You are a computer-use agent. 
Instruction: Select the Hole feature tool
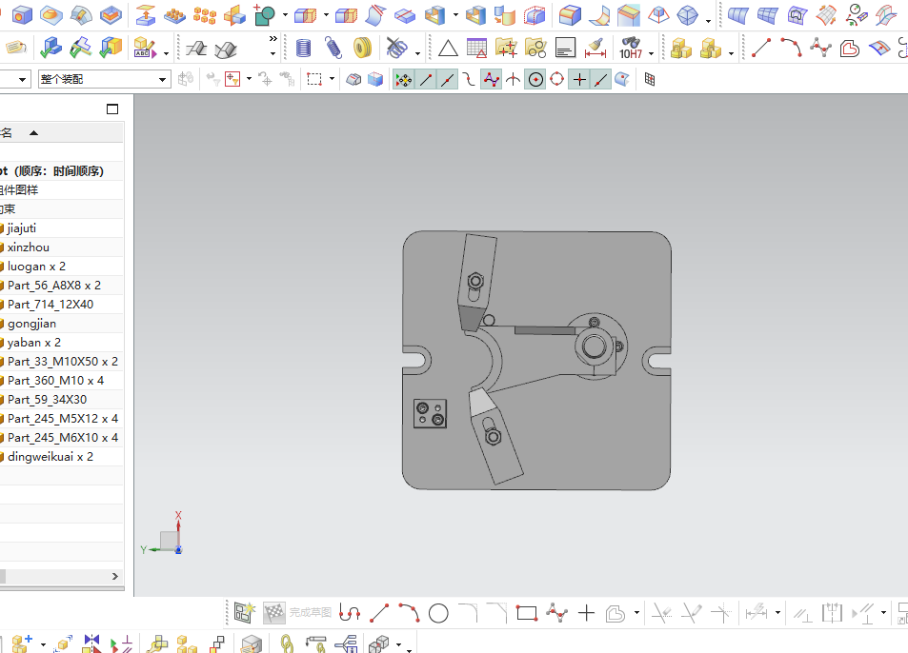22,15
